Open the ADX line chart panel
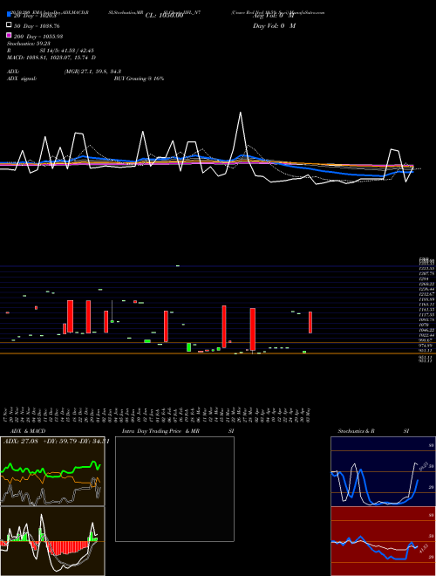The height and width of the screenshot is (576, 436). [x=52, y=471]
